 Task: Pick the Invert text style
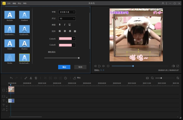(x=10, y=43)
